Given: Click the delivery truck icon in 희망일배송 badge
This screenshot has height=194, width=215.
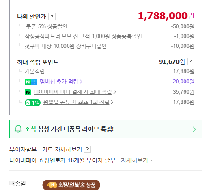Looking at the screenshot, I should click(x=52, y=185).
